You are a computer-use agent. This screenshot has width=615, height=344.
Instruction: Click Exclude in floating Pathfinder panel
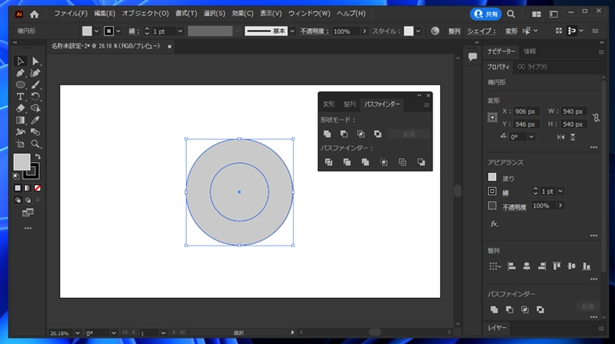click(x=378, y=134)
